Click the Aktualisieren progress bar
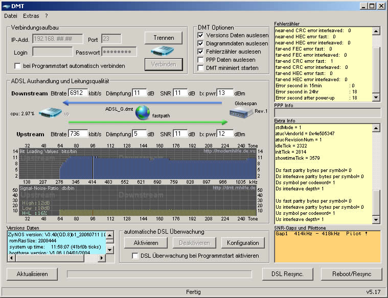The height and width of the screenshot is (298, 388). 159,274
